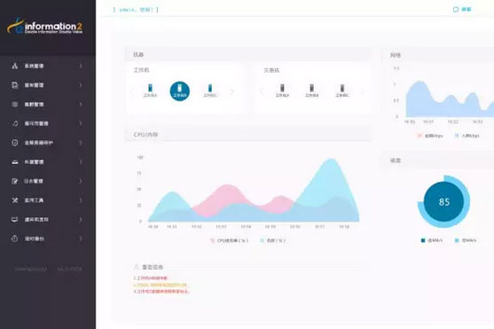Open the 复制管理 menu label
This screenshot has height=329, width=494.
click(34, 85)
